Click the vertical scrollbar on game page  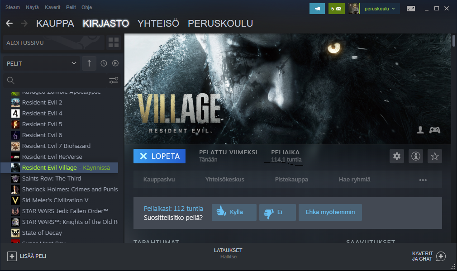[454, 41]
